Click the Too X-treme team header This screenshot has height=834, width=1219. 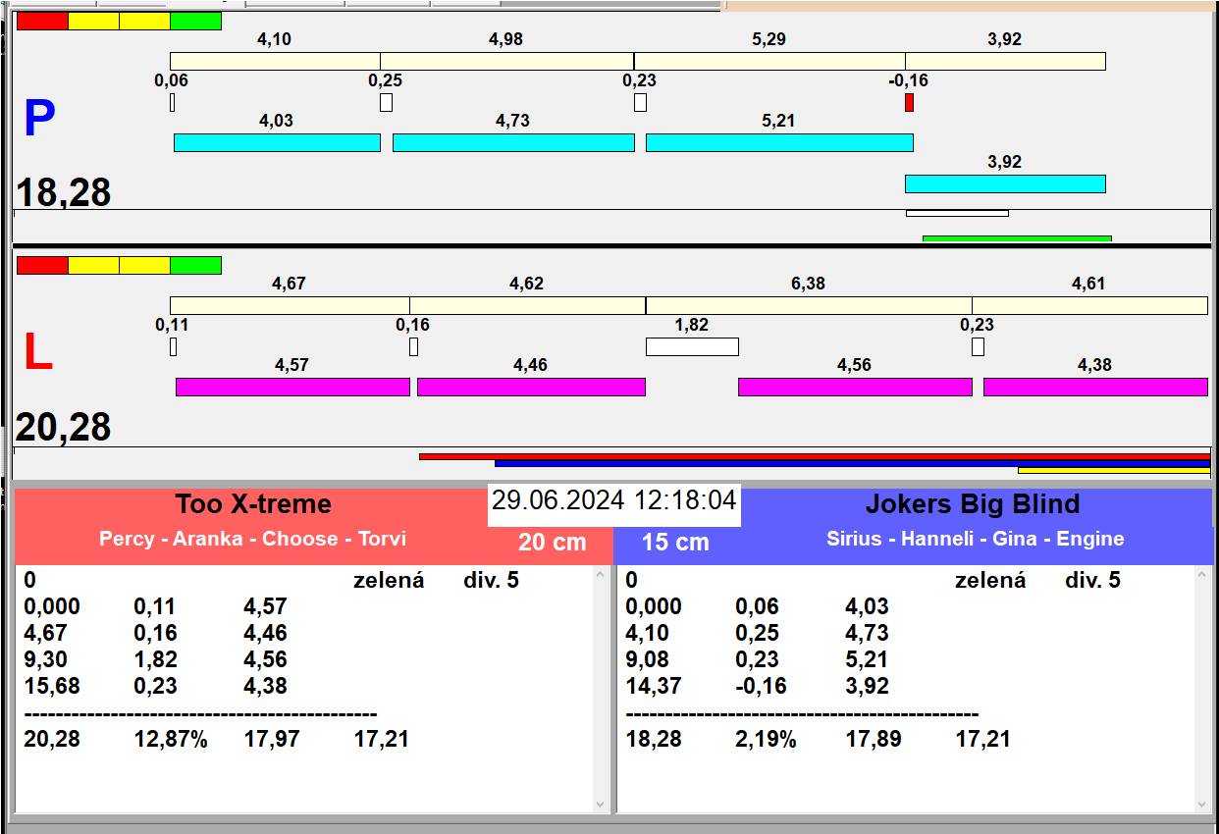[253, 504]
